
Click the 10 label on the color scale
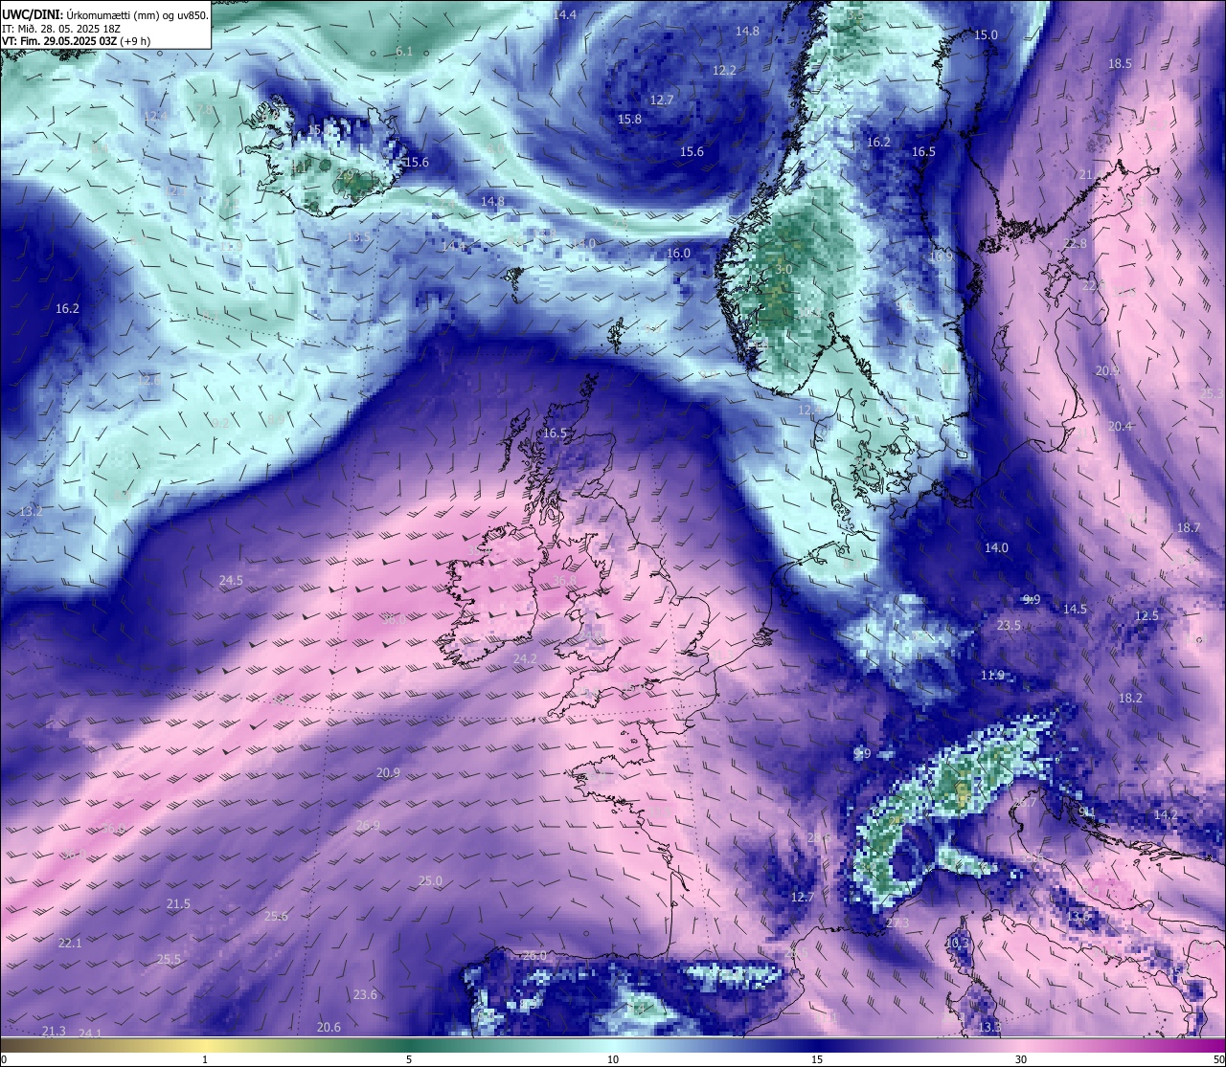coord(613,1059)
